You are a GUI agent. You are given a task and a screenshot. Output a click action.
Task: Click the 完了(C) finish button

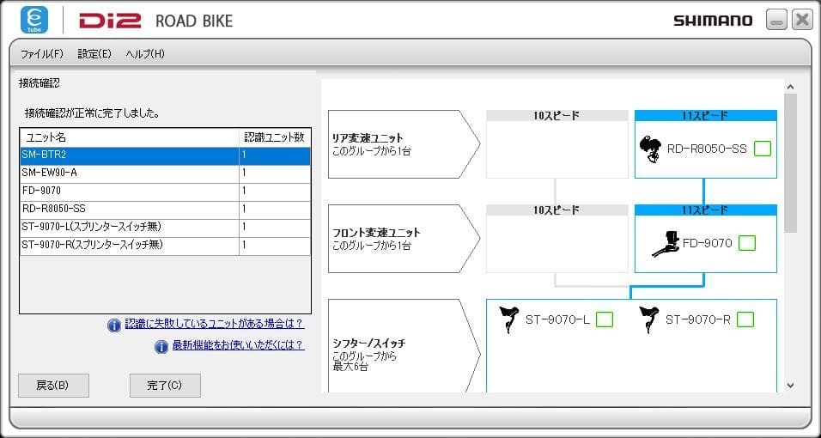[165, 386]
